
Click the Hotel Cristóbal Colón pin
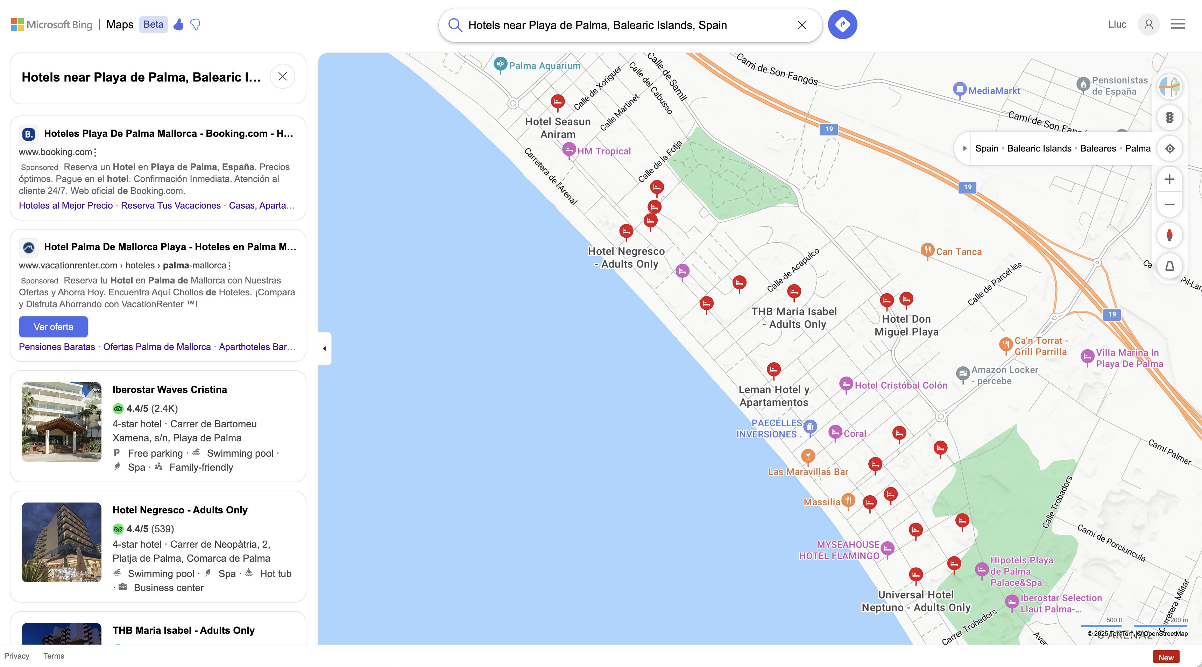846,385
